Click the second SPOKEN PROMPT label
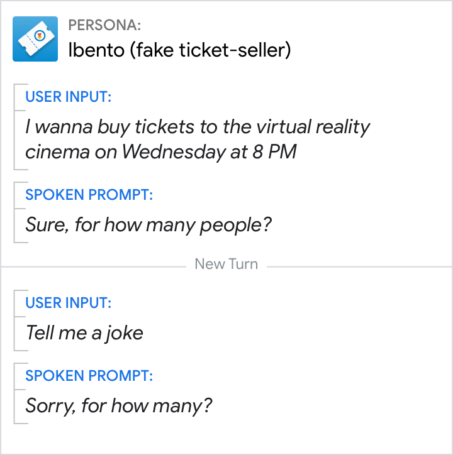The image size is (453, 455). pos(89,376)
